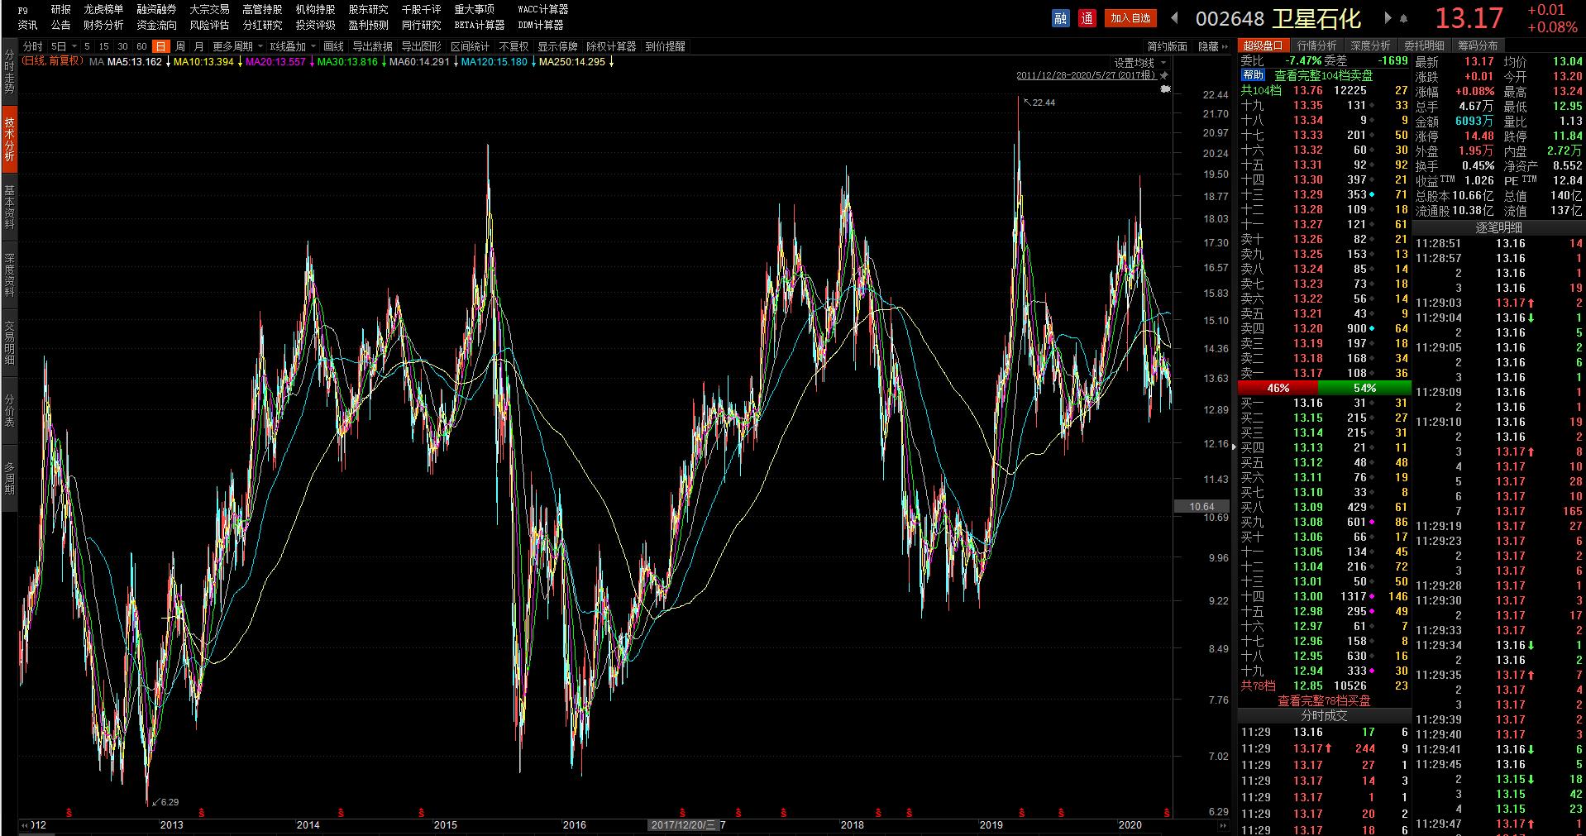The width and height of the screenshot is (1586, 836).
Task: Open the 设置均线 MA settings dropdown
Action: pyautogui.click(x=1139, y=62)
